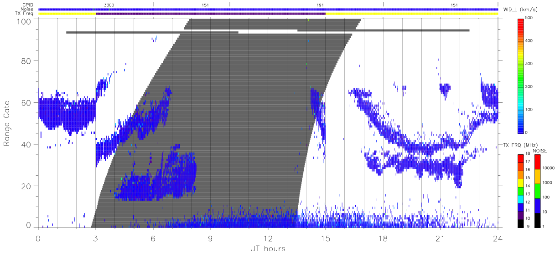
Task: Click y-axis tick label '40'
Action: [x=27, y=144]
